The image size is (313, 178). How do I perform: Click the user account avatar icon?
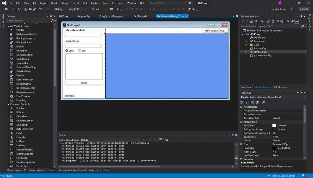280,3
